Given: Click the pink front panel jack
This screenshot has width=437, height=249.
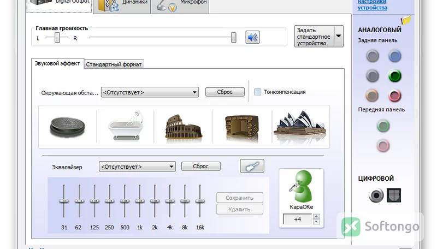Looking at the screenshot, I should pos(383,146).
